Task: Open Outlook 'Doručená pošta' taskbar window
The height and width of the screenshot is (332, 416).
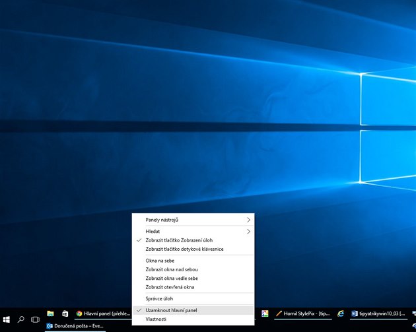Action: tap(75, 325)
